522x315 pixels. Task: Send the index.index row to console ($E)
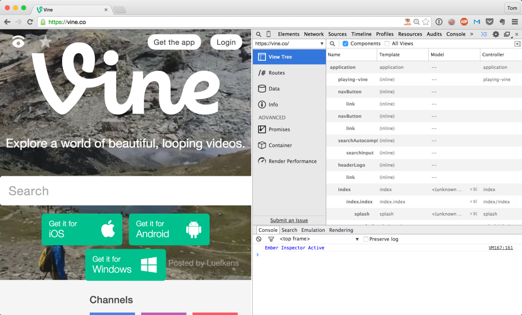tap(474, 201)
